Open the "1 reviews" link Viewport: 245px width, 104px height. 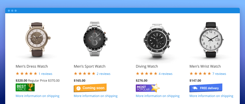[x=45, y=74]
